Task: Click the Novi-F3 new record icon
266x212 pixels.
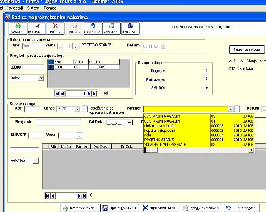Action: [x=18, y=26]
